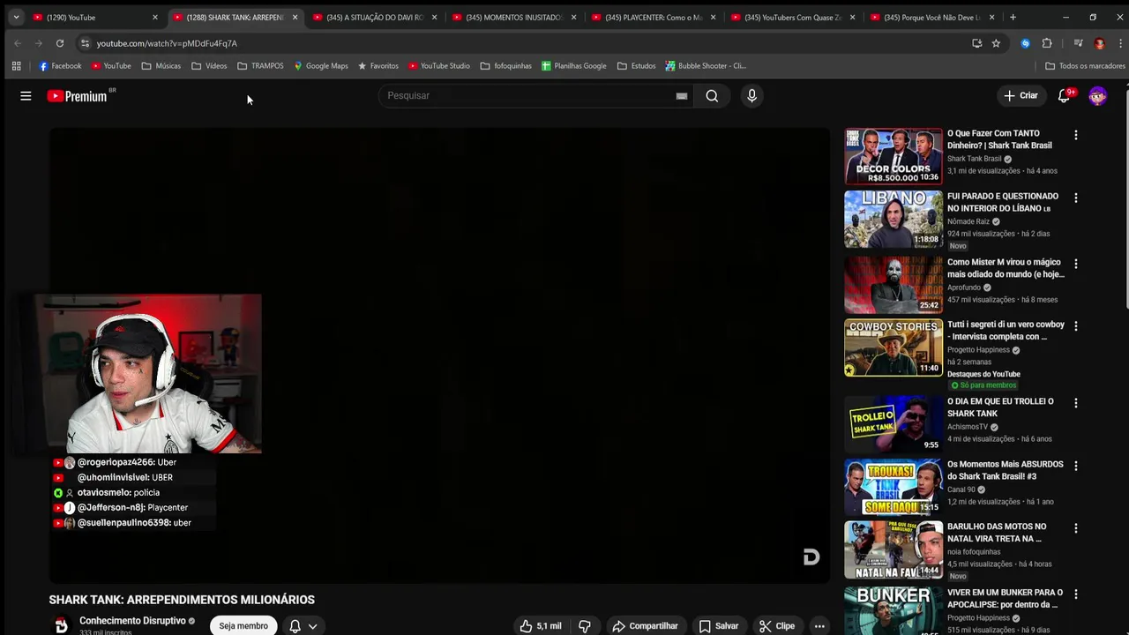Open the account avatar menu

tap(1098, 95)
